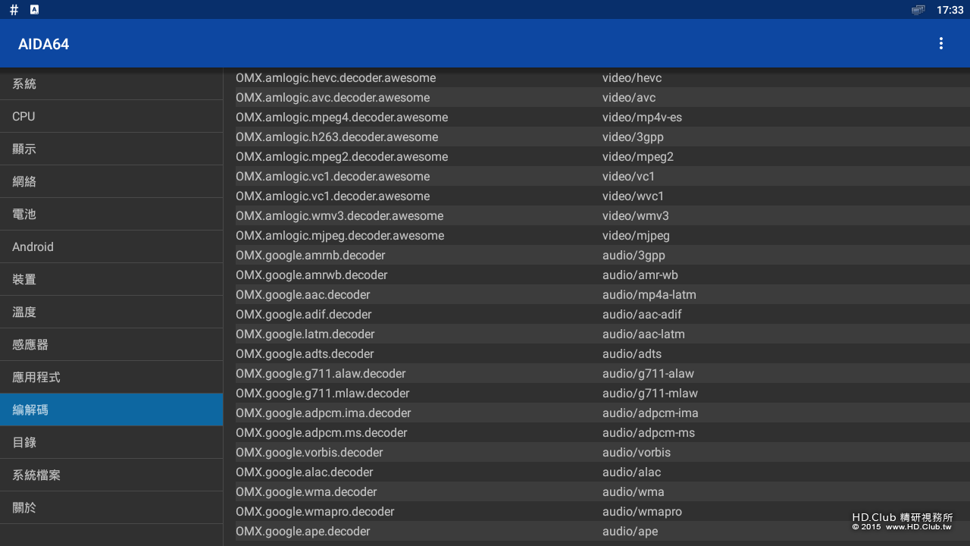Open the 網絡 section
Screen dimensions: 970x546
[111, 181]
